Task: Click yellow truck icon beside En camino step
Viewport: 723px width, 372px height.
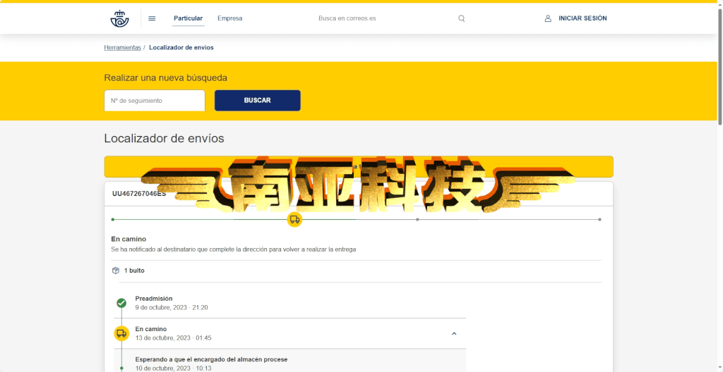Action: click(x=121, y=333)
